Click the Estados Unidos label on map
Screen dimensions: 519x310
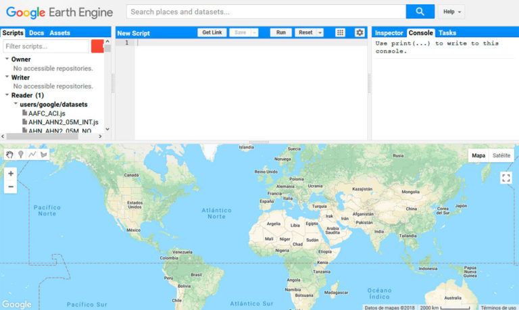[x=134, y=205]
